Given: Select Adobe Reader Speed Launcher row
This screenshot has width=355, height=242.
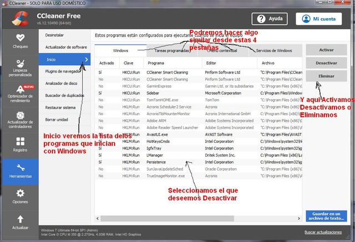Looking at the screenshot, I should (x=199, y=127).
